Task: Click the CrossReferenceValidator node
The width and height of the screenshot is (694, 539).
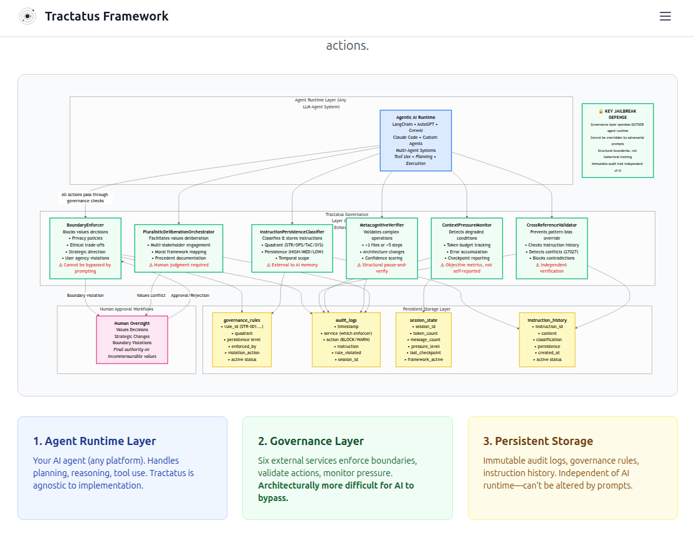Action: point(551,248)
